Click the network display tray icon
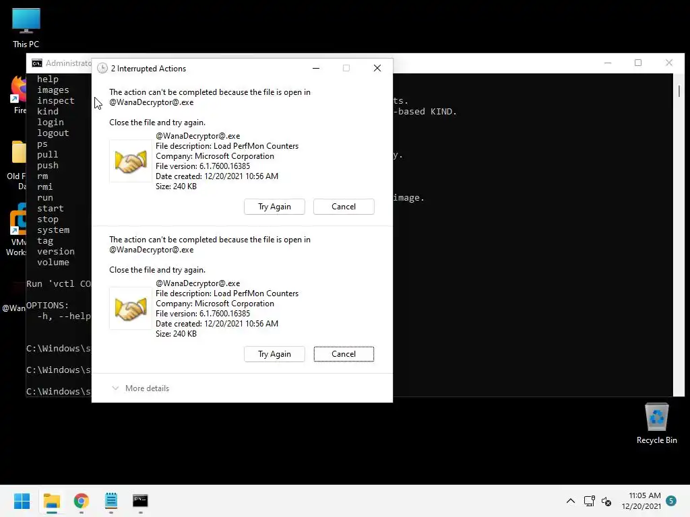Screen dimensions: 690x517 tap(589, 501)
